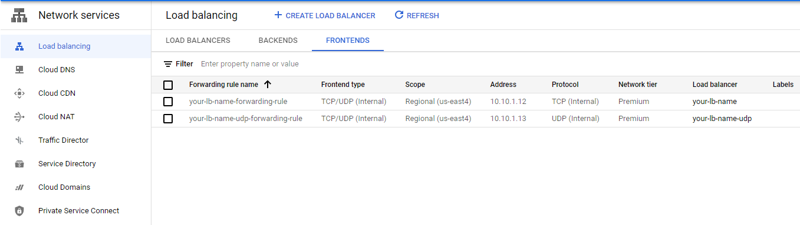Toggle the sort arrow beside Forwarding rule name

pyautogui.click(x=268, y=85)
